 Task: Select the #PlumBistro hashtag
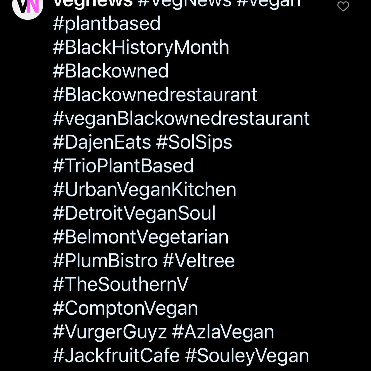point(105,260)
